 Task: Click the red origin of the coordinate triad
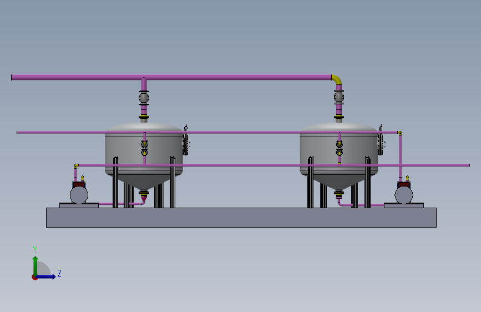coord(34,277)
